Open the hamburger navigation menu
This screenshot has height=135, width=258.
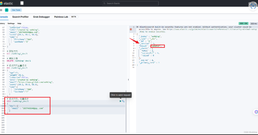click(x=1, y=10)
